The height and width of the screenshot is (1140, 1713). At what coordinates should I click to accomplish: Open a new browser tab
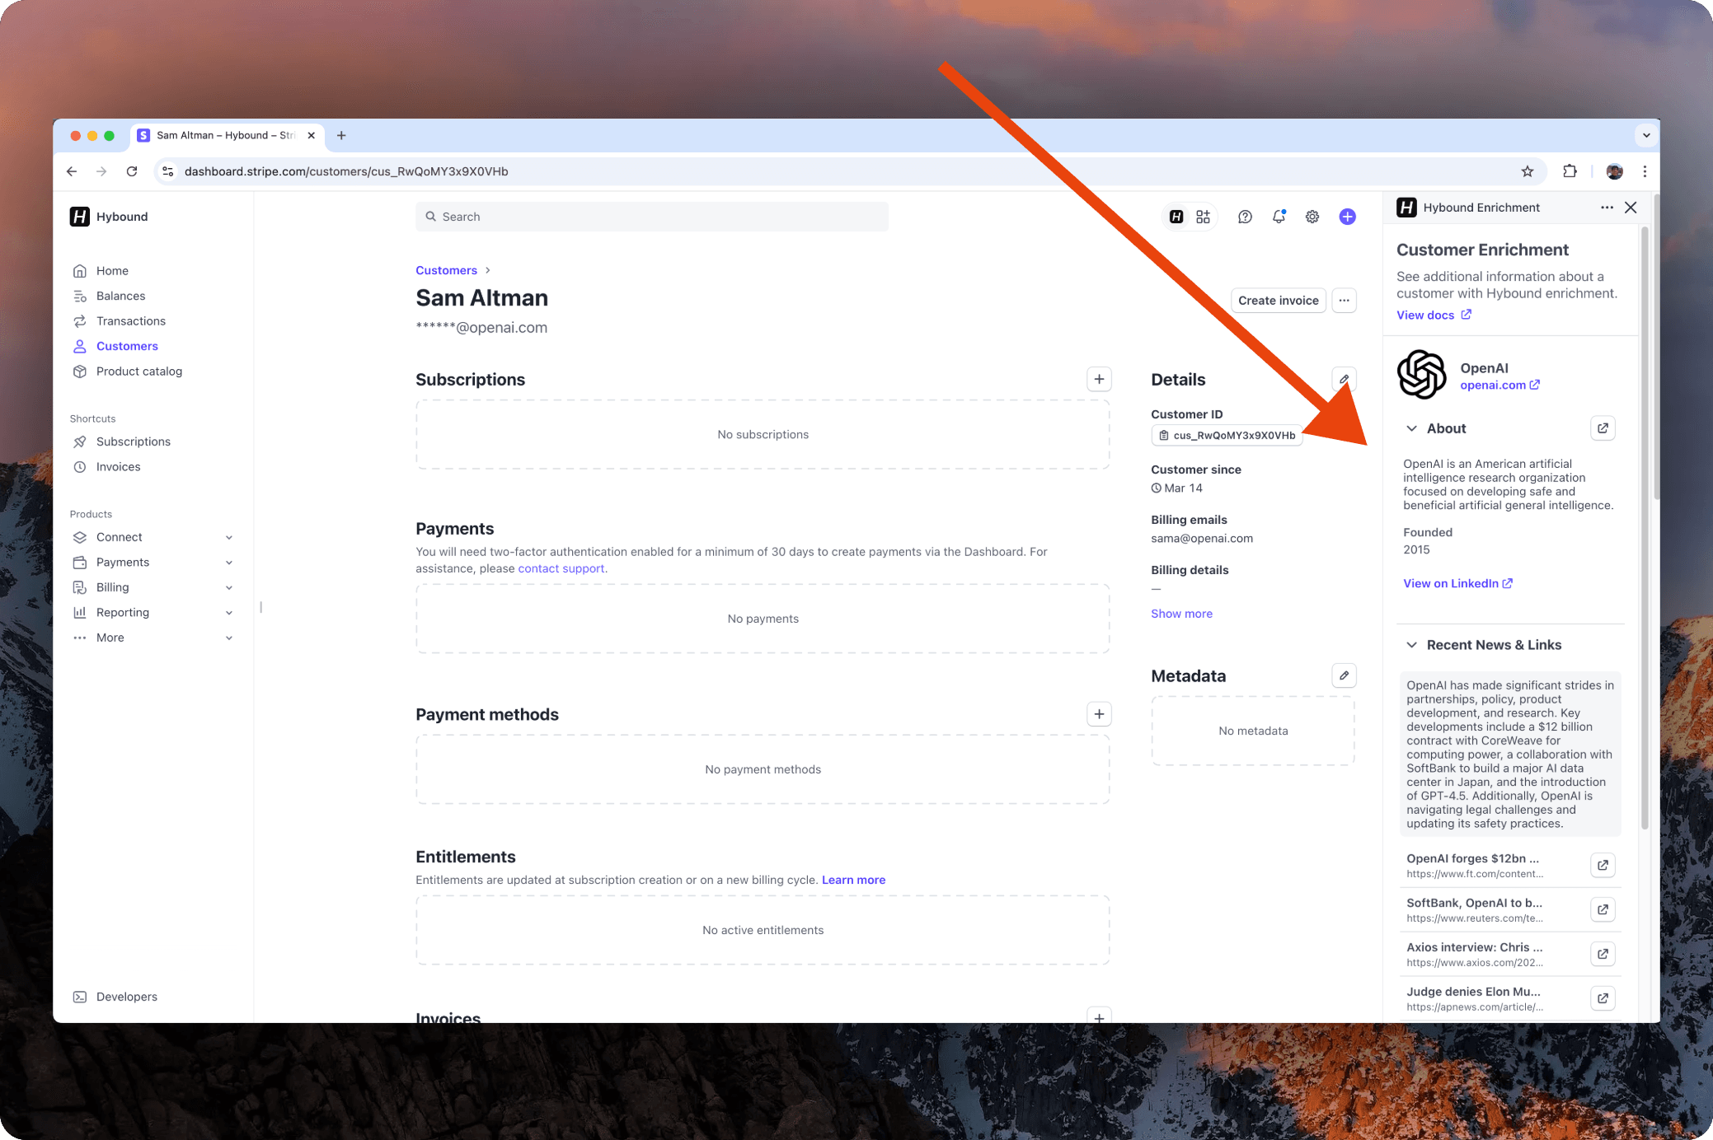341,135
